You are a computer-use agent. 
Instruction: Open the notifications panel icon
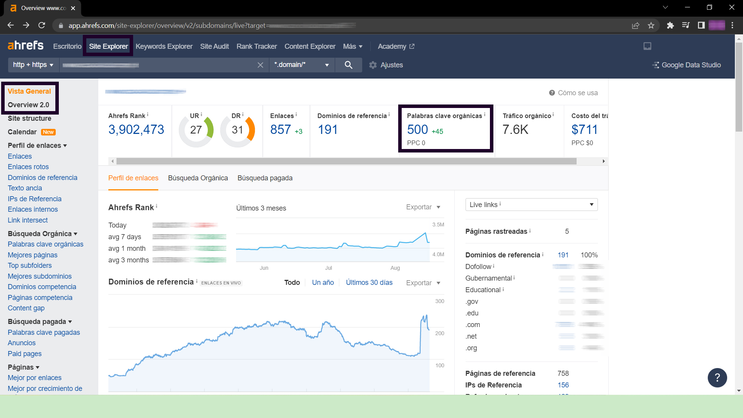click(x=647, y=46)
